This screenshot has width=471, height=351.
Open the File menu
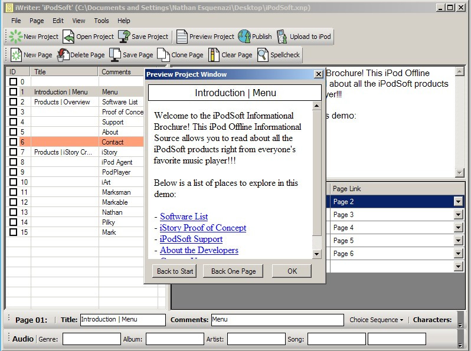click(16, 21)
